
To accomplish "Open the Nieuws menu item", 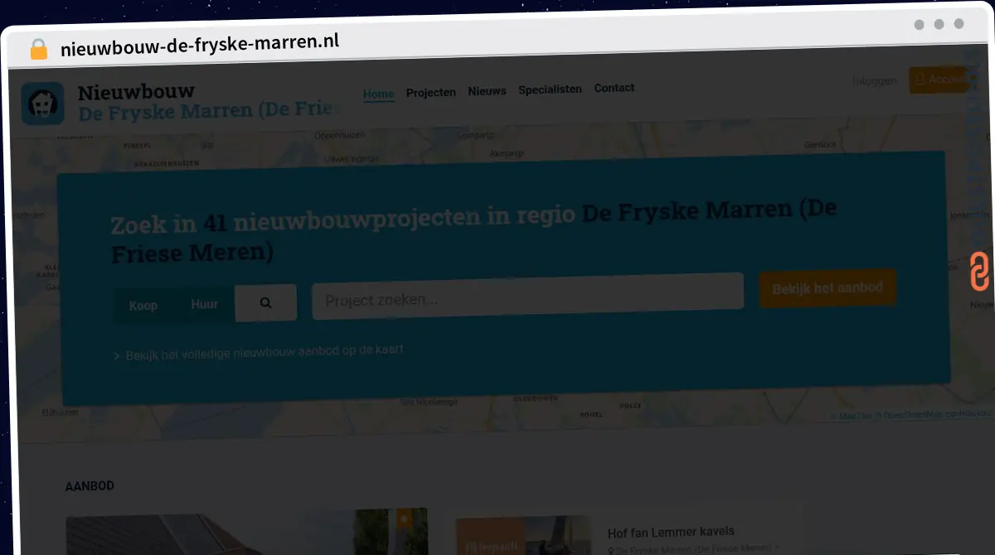I will [487, 90].
